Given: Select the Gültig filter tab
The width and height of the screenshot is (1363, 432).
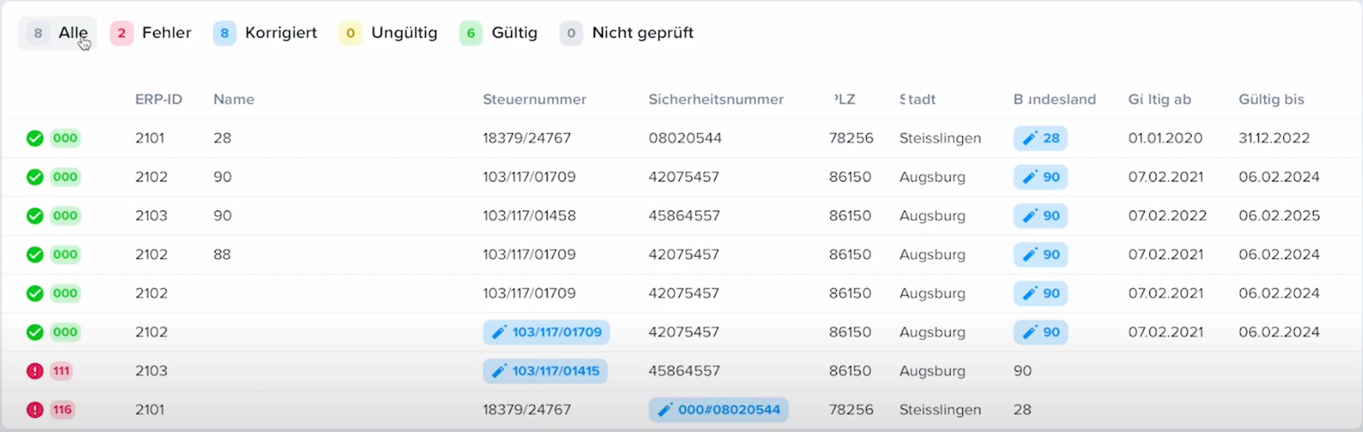Looking at the screenshot, I should point(498,33).
